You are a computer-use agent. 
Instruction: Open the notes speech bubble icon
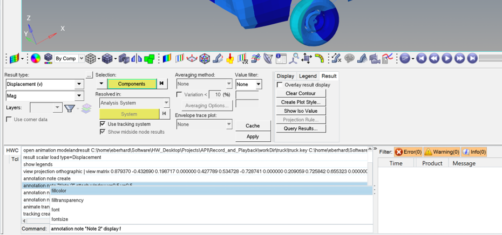click(x=349, y=58)
